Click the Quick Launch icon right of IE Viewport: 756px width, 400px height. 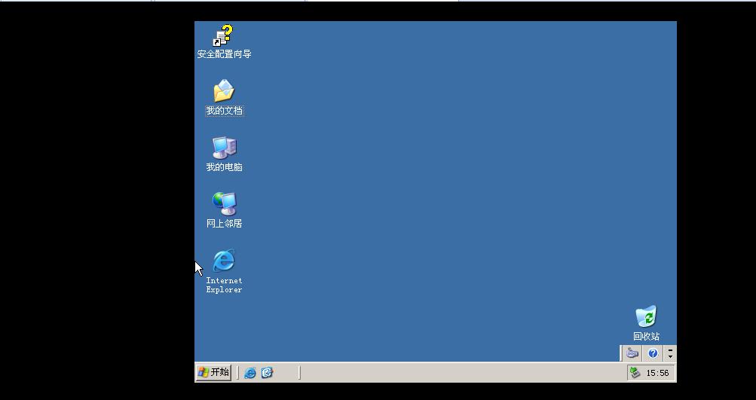[267, 373]
